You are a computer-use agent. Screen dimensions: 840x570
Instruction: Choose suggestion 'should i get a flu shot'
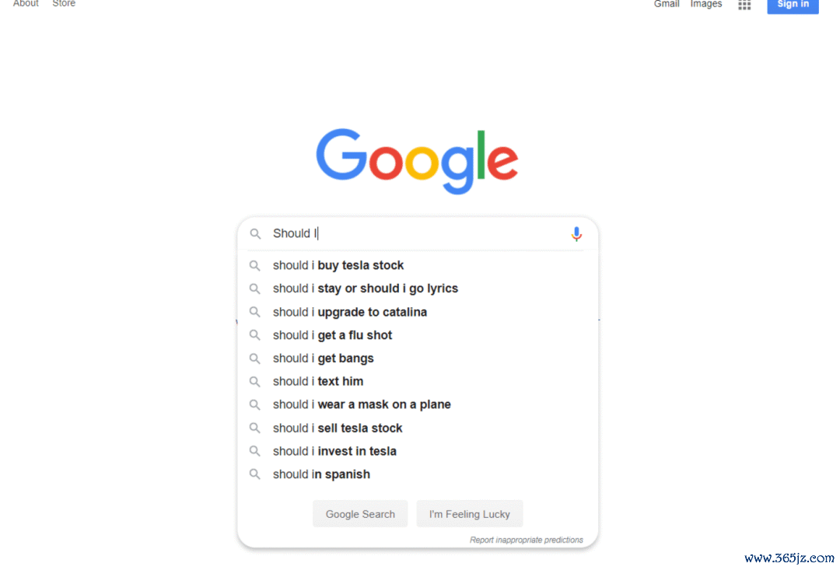pyautogui.click(x=418, y=335)
